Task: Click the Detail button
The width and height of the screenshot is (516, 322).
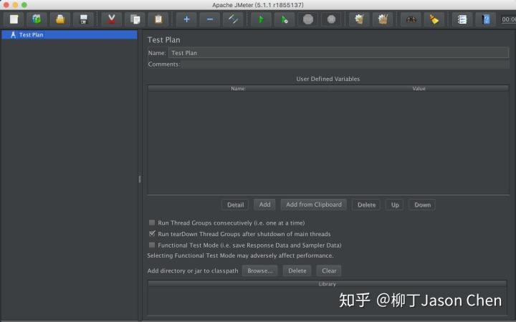Action: [x=235, y=205]
